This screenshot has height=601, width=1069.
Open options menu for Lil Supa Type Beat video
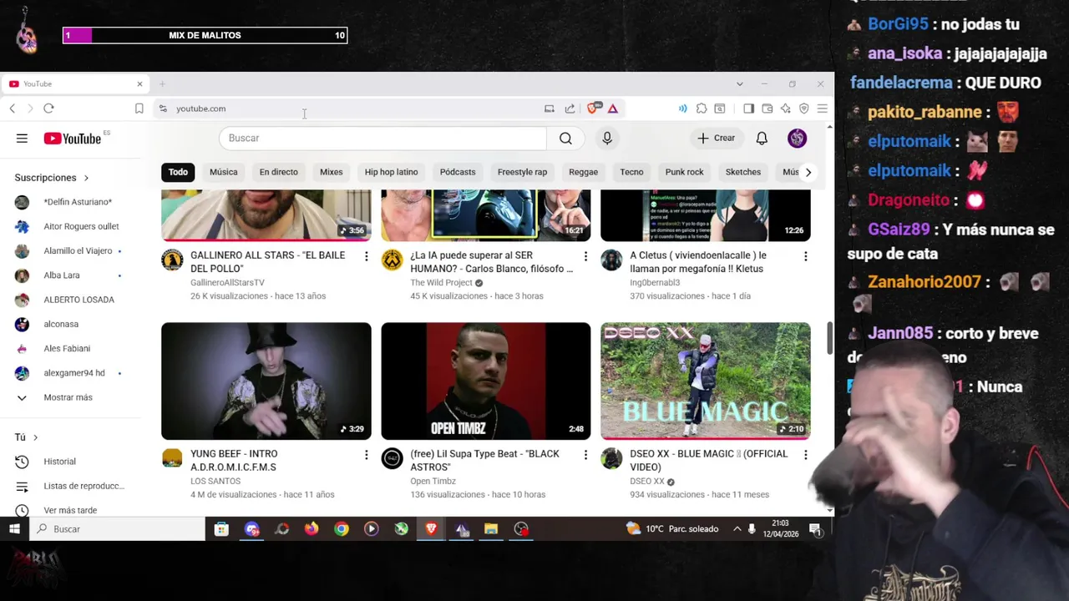pos(585,455)
